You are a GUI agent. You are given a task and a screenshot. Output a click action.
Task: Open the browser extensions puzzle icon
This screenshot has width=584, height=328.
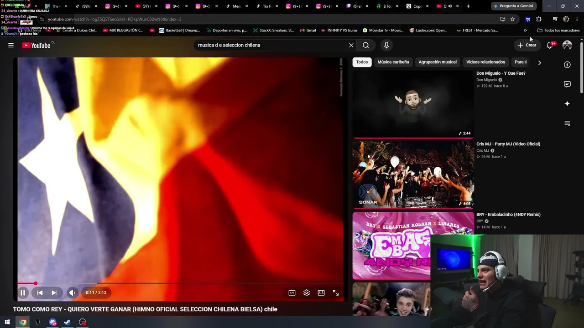tap(539, 19)
